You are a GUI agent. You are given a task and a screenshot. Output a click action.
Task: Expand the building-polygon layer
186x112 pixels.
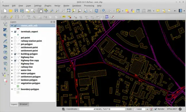point(12,54)
